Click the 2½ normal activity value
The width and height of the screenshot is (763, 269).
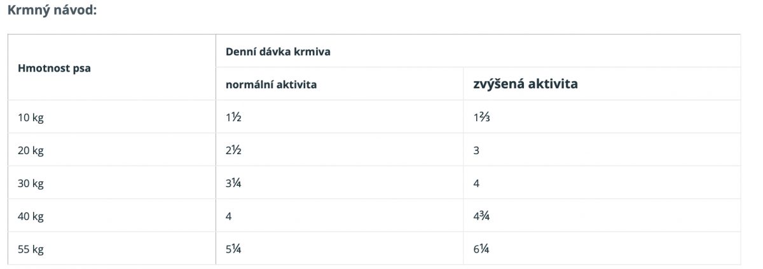[x=233, y=150]
